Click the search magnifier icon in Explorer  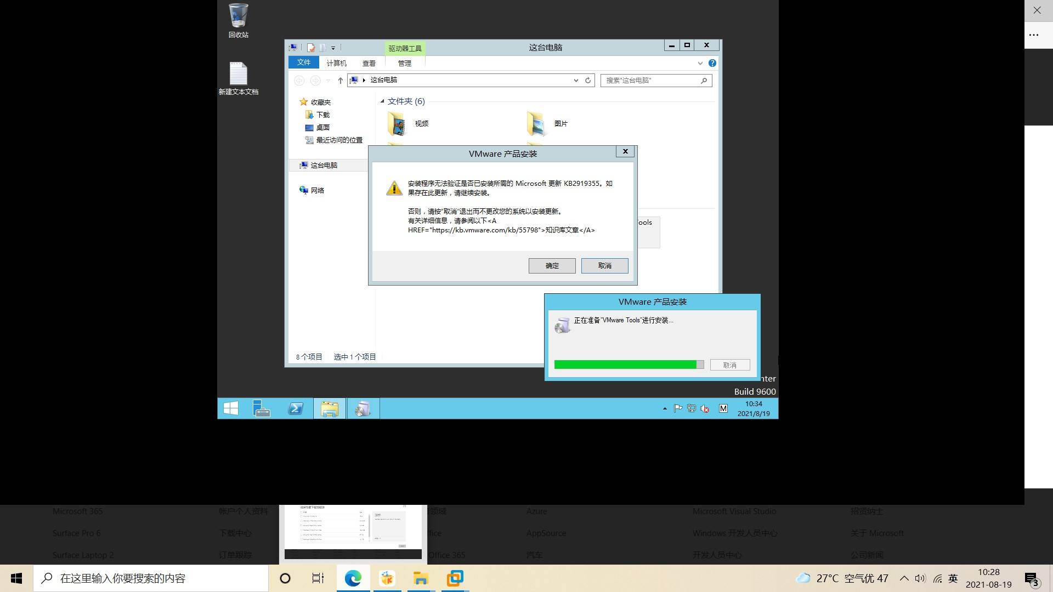pyautogui.click(x=704, y=81)
